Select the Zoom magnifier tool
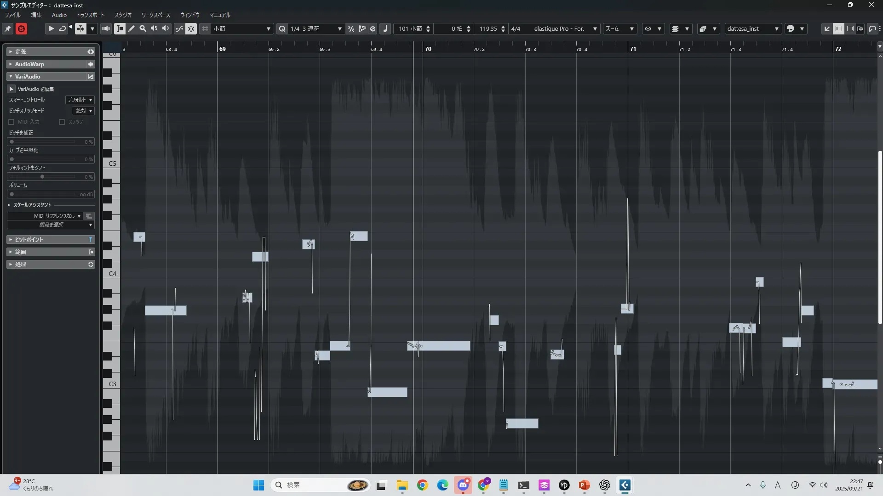 [x=143, y=28]
